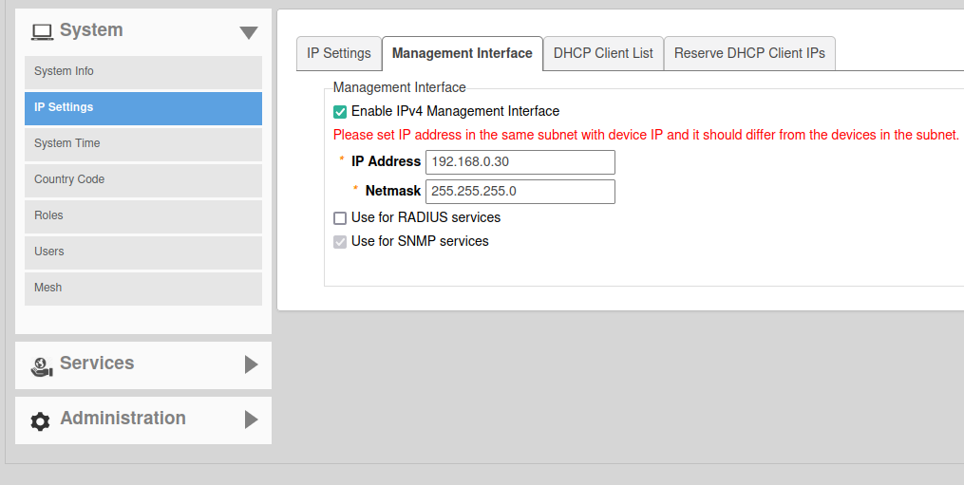
Task: Click the 'Use for RADIUS services' label
Action: coord(426,217)
